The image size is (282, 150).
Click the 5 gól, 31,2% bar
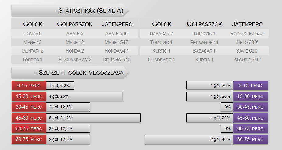click(x=93, y=118)
